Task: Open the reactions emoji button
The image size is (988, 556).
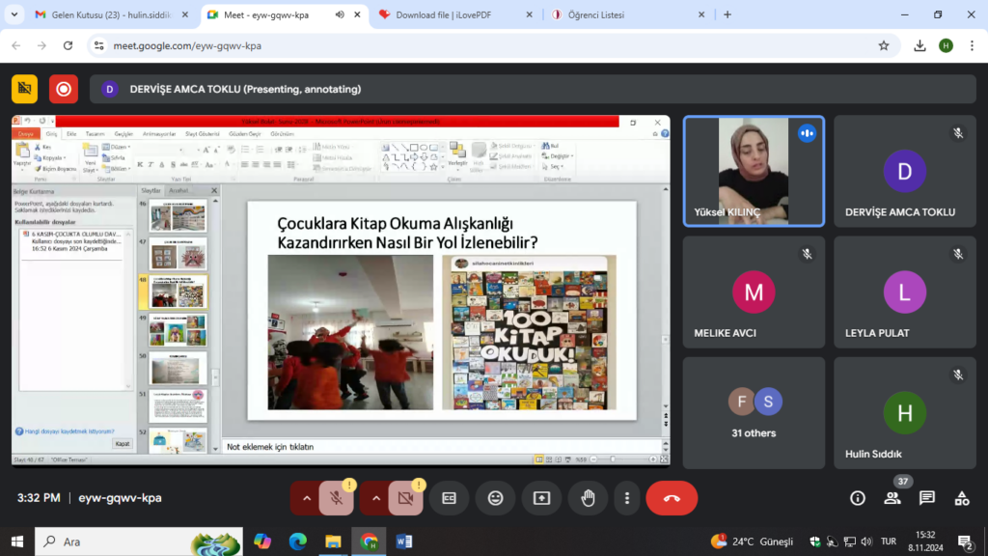Action: point(495,498)
